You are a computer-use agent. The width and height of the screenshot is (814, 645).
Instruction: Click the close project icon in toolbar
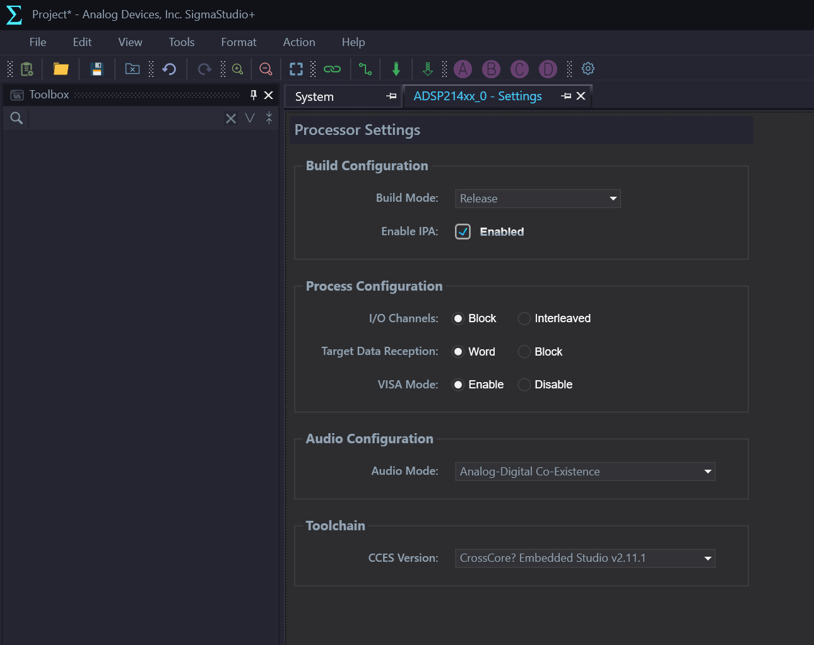click(x=133, y=69)
